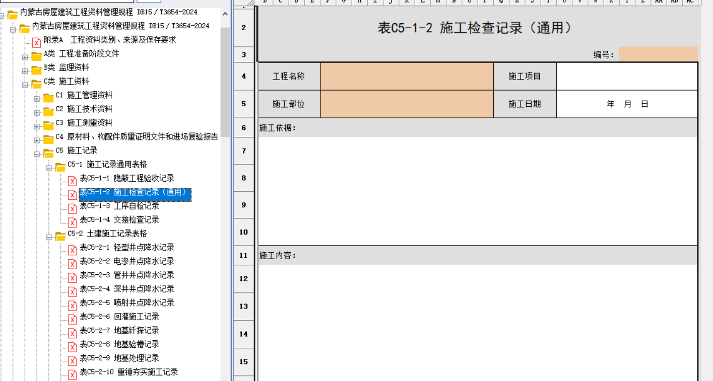The height and width of the screenshot is (381, 713).
Task: Click the 工程名称 input cell
Action: [407, 76]
